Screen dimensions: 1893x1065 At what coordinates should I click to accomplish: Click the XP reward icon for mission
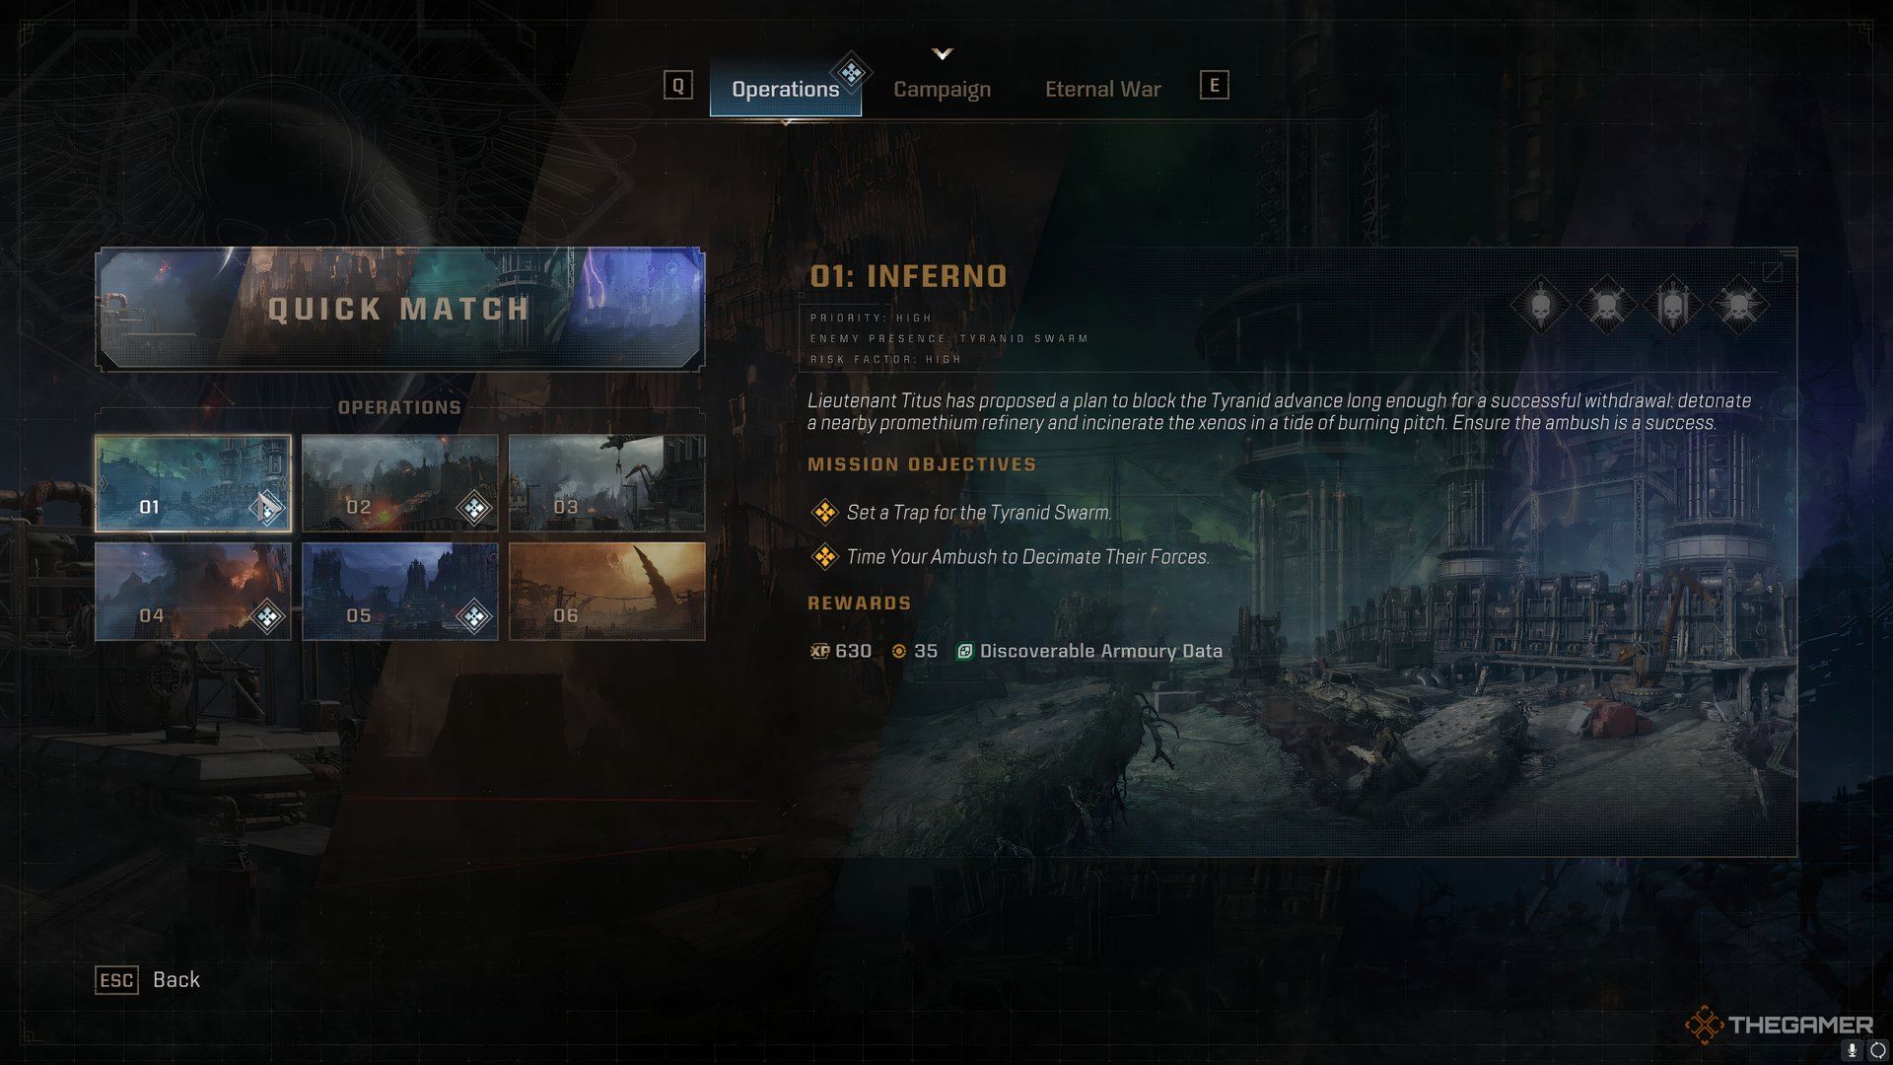[816, 650]
